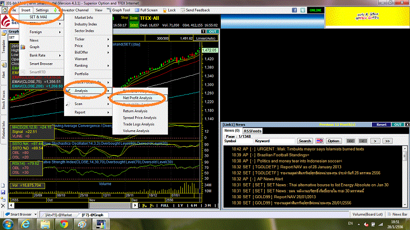Click the Home icon in the menu bar
Viewport: 410px width, 230px height.
(4, 10)
